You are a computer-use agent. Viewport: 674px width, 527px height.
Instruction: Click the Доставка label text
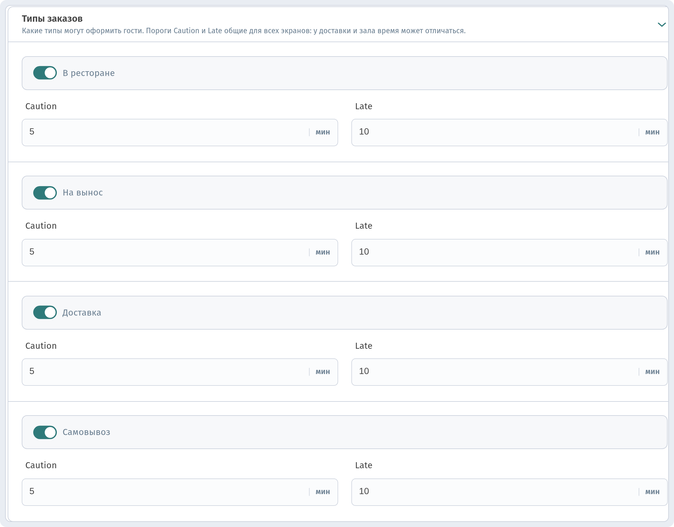coord(82,313)
